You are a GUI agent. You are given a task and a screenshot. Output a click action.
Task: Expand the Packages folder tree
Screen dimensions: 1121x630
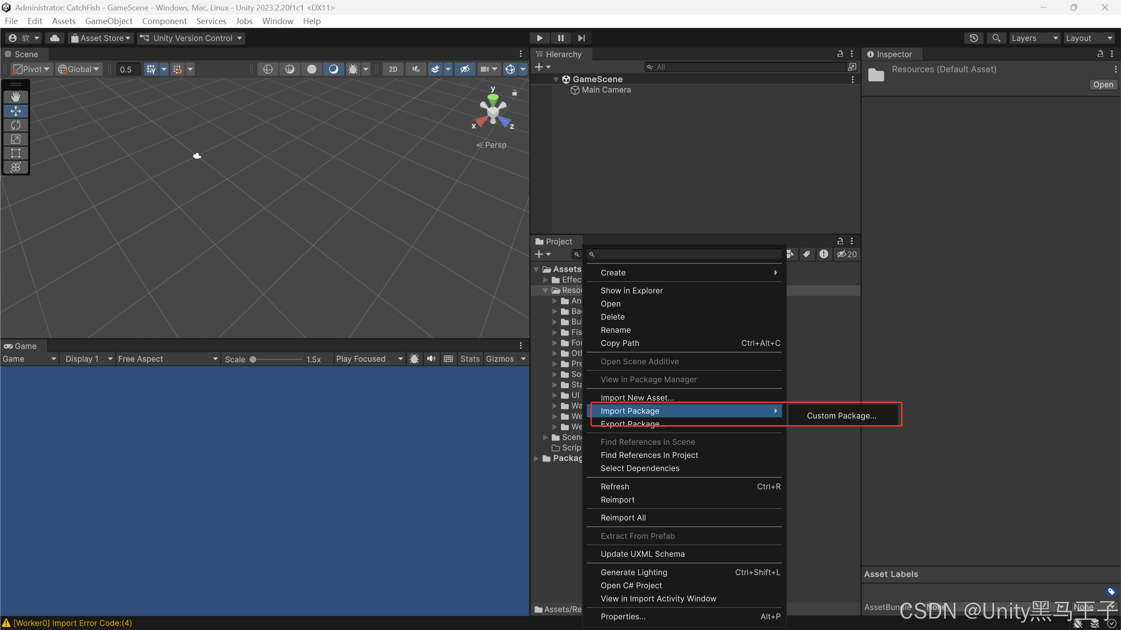[x=536, y=458]
